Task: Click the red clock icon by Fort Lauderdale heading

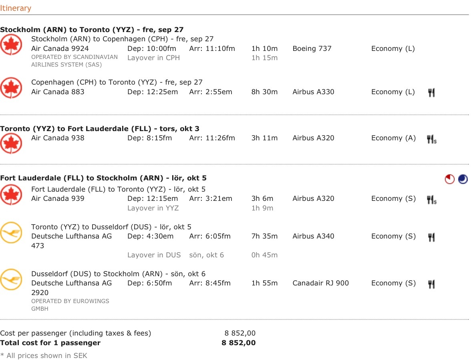Action: [450, 179]
